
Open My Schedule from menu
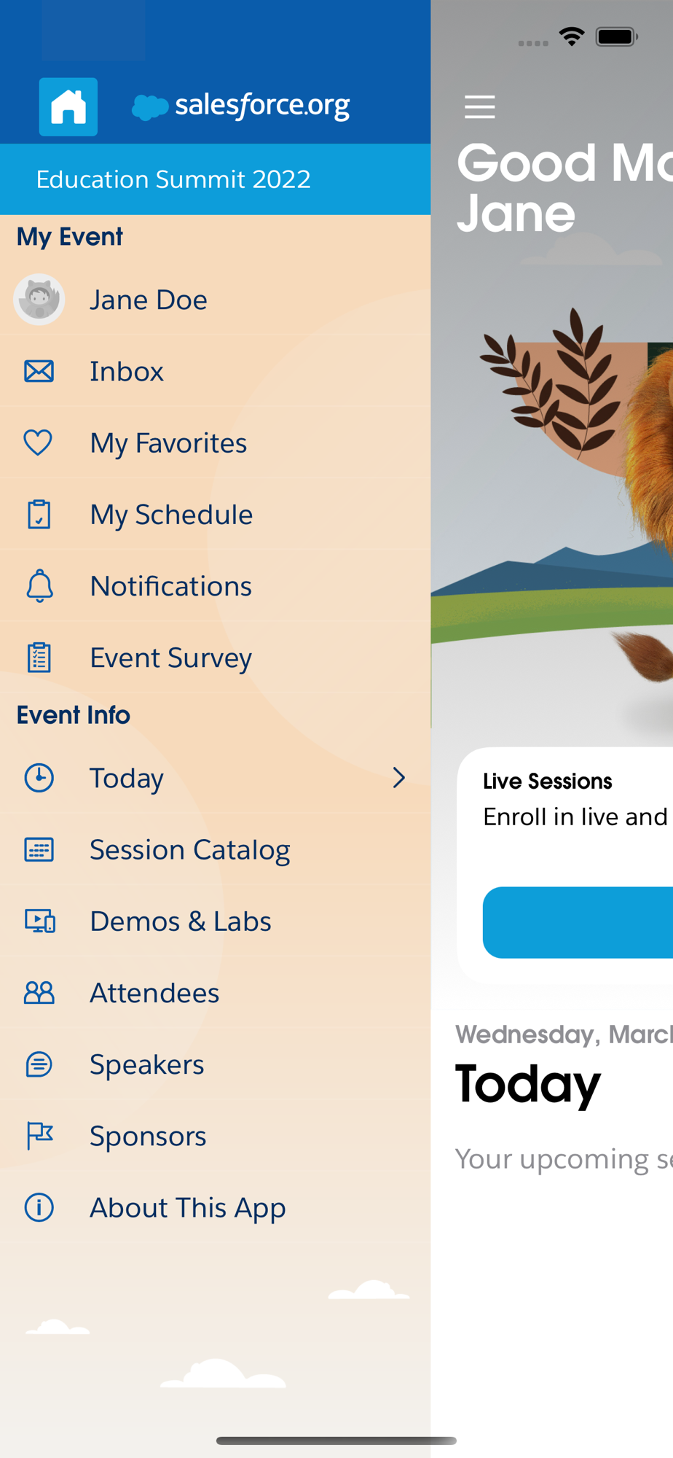171,515
